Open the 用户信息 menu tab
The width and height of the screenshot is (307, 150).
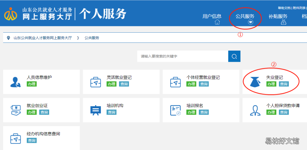[212, 16]
